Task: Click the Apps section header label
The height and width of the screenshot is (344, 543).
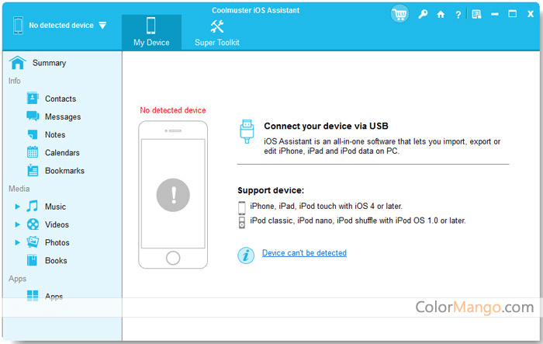Action: [x=17, y=279]
